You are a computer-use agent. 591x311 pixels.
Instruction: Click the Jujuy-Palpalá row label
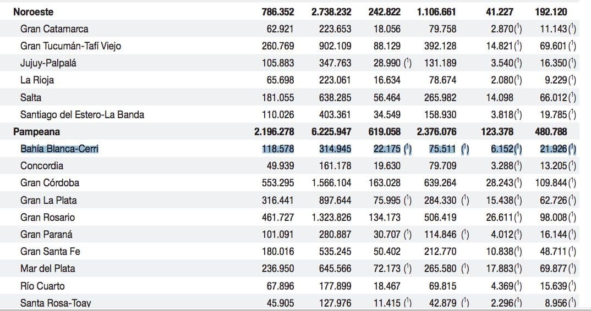(x=48, y=63)
